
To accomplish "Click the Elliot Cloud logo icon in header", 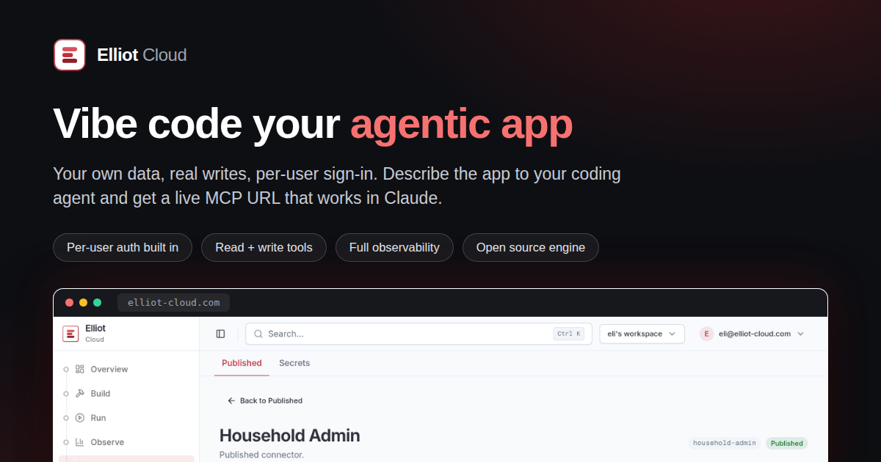I will [70, 55].
